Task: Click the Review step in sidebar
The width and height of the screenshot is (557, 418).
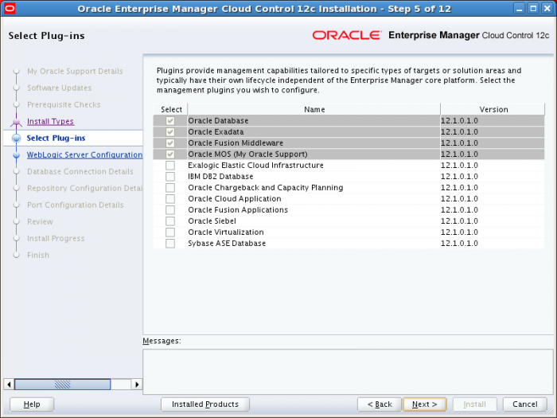Action: 40,222
